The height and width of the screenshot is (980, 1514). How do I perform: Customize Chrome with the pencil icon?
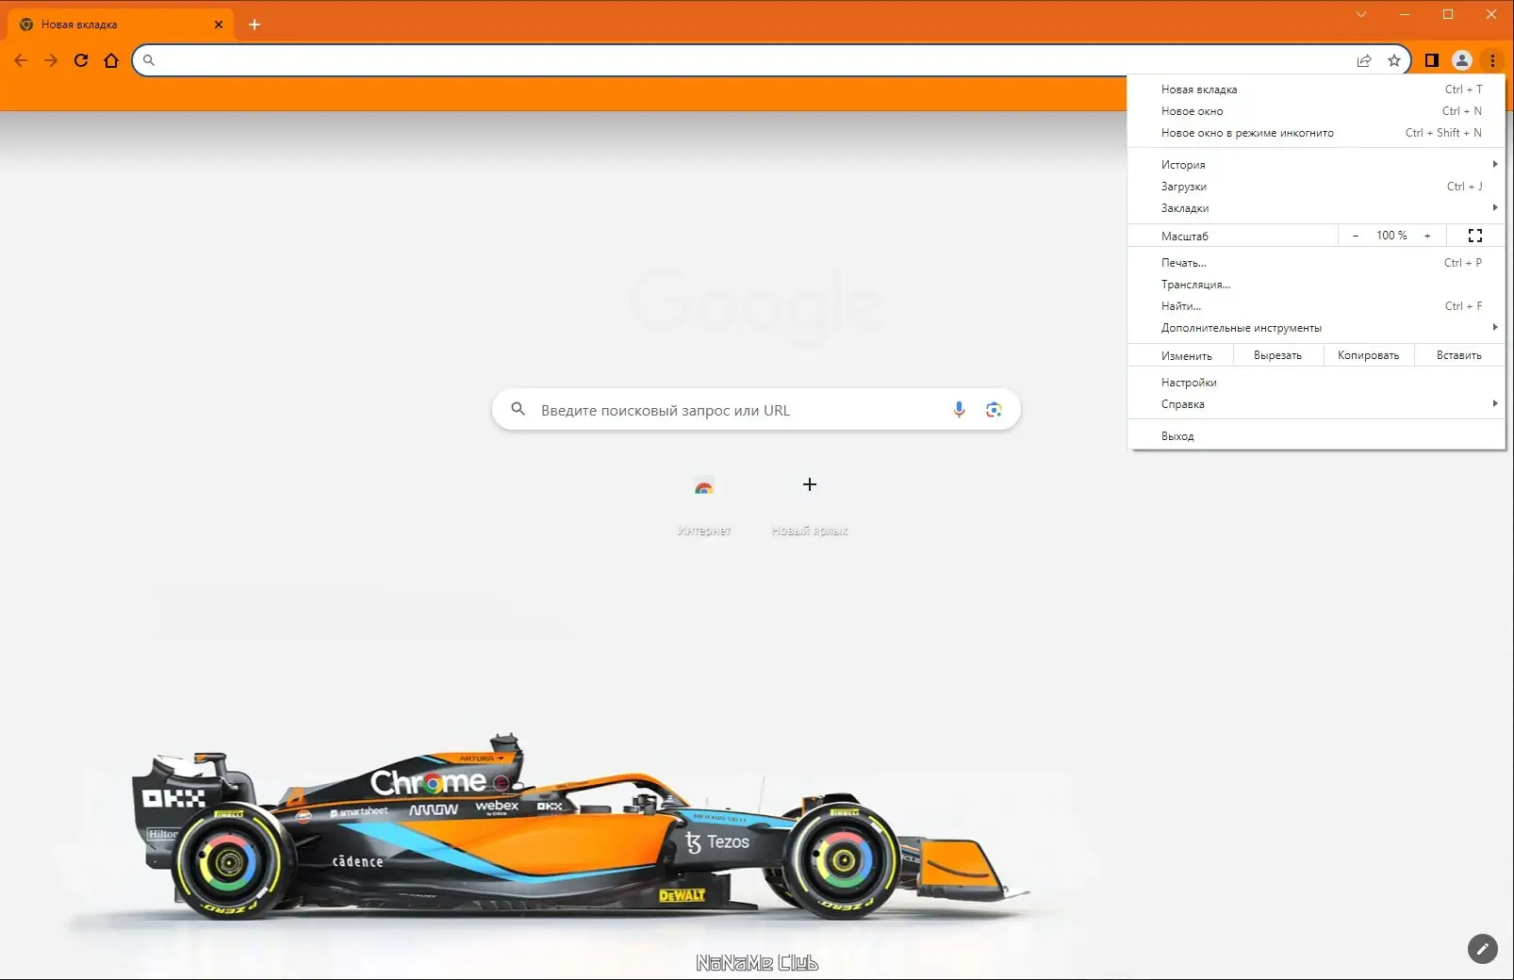1483,949
